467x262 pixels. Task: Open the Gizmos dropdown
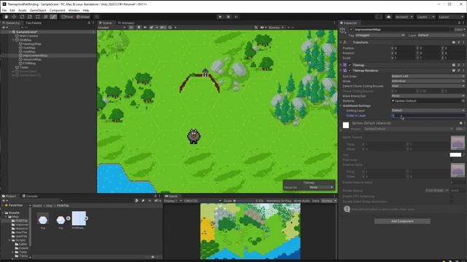click(x=276, y=28)
